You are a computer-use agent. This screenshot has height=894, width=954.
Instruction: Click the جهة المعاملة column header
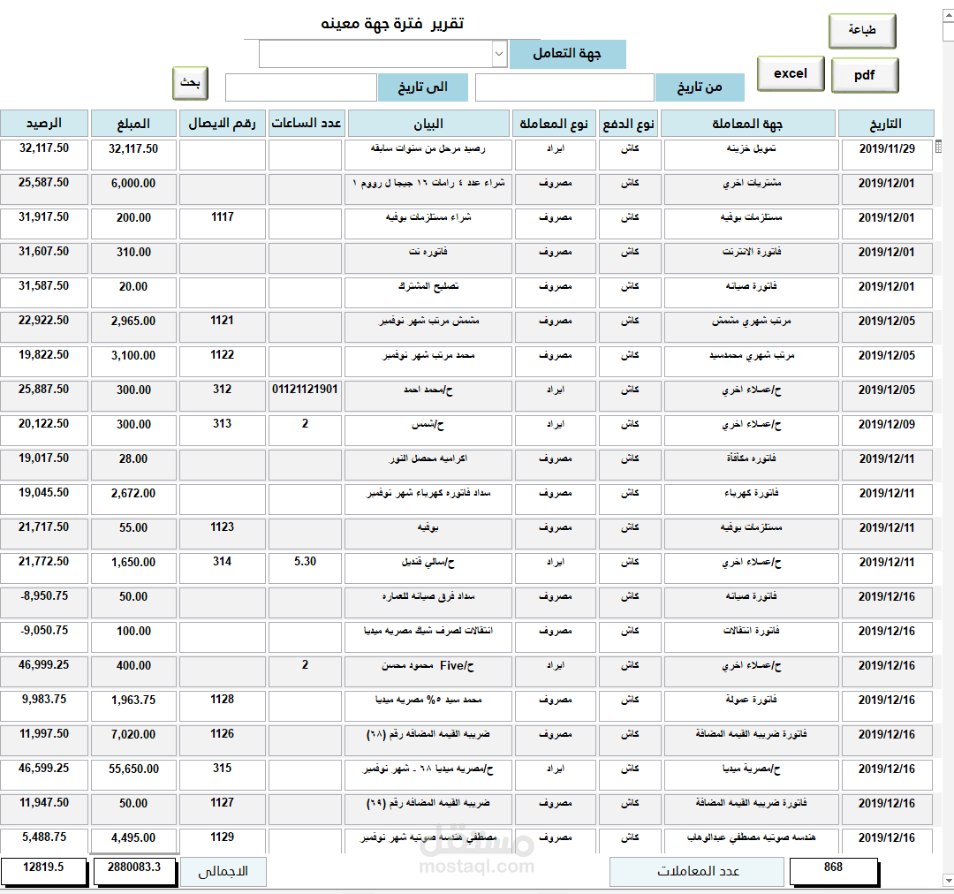pos(748,124)
